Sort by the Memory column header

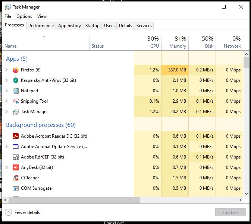click(175, 43)
